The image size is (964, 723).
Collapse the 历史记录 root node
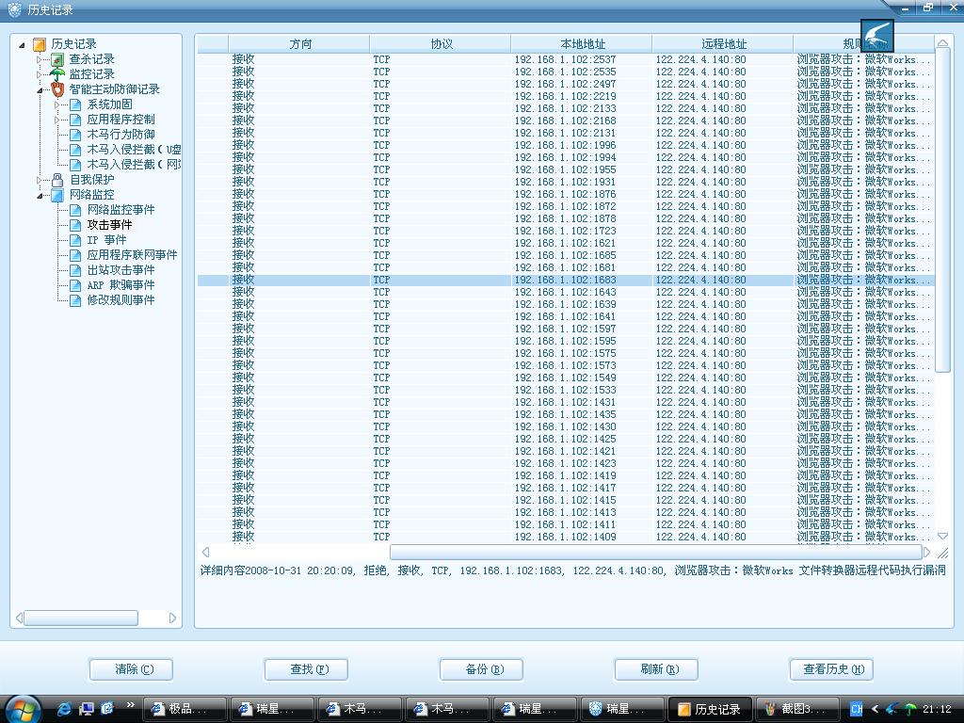coord(23,44)
